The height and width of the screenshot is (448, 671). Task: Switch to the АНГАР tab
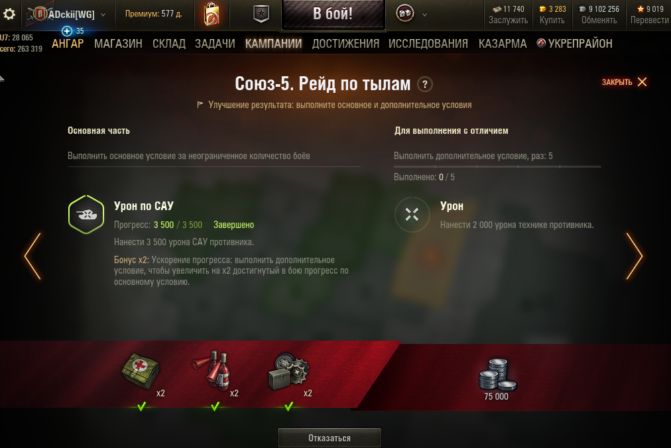pos(68,44)
